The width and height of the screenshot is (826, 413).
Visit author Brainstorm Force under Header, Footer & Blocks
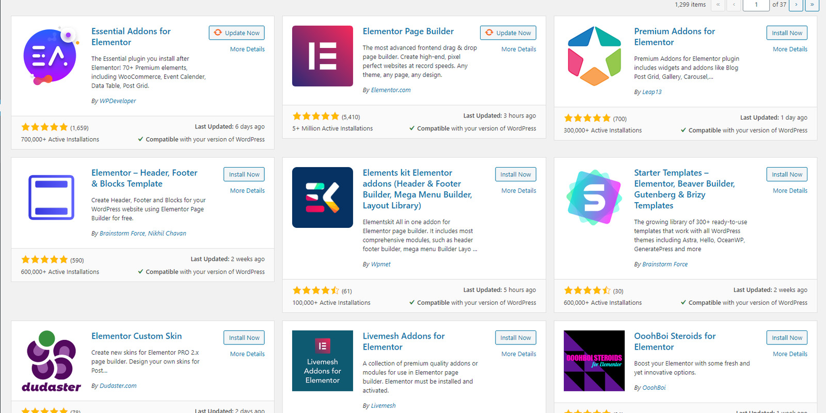pos(122,234)
